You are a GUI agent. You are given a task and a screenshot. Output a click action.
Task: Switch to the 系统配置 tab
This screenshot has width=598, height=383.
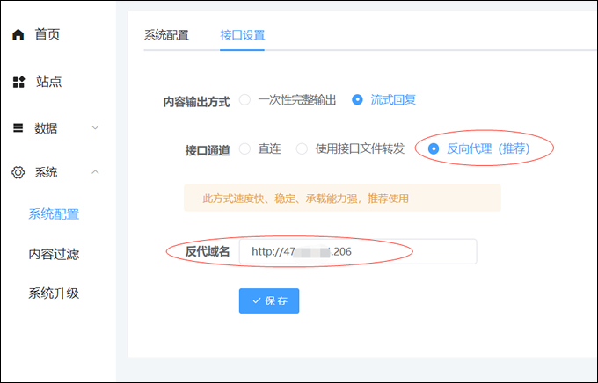click(166, 35)
